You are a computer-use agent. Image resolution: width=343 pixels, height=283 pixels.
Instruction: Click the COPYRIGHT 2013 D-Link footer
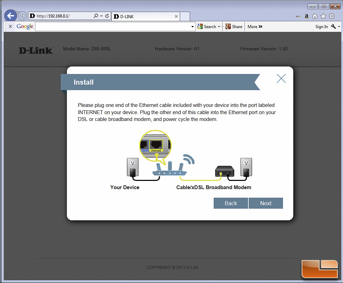point(173,267)
